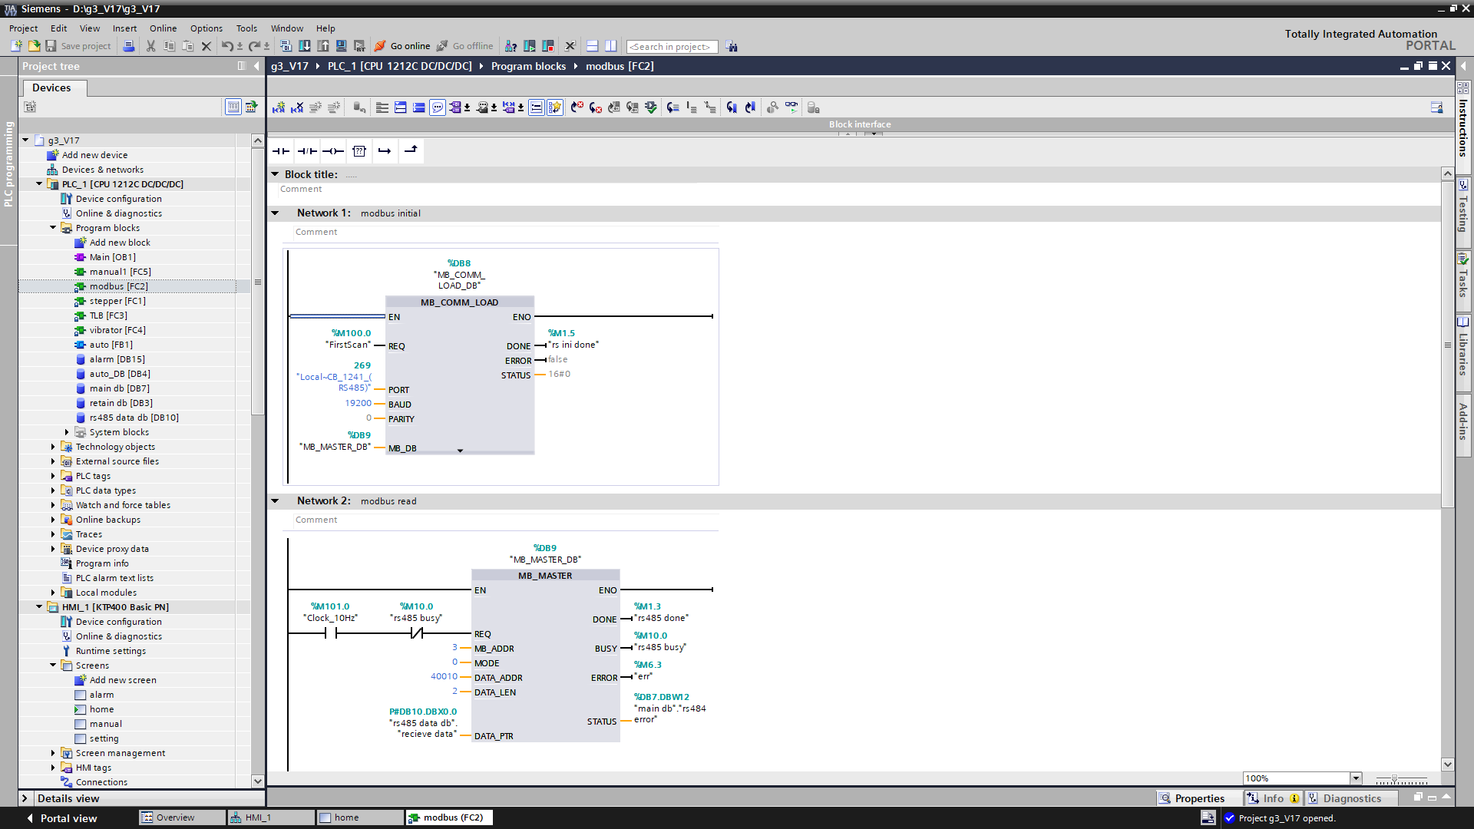Collapse the PLC_1 device node
1474x829 pixels.
pos(39,184)
